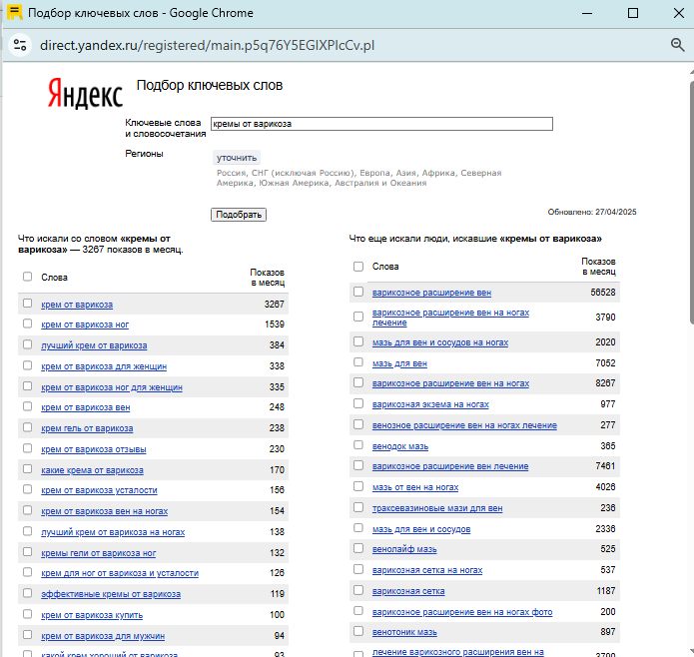Open крем от варикоза купить link
694x657 pixels.
point(92,614)
